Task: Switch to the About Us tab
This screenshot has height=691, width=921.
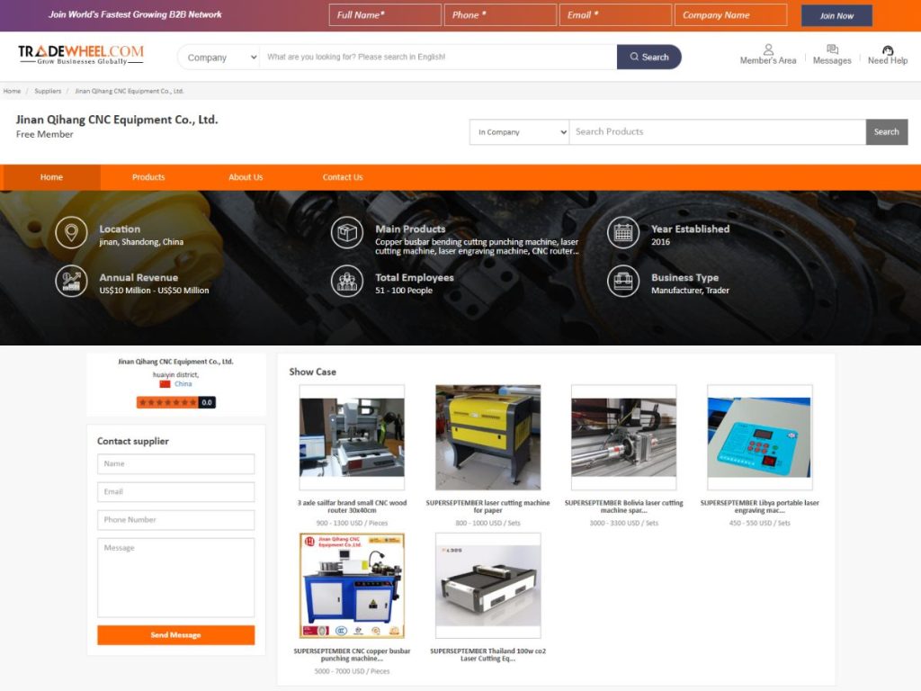Action: tap(246, 177)
